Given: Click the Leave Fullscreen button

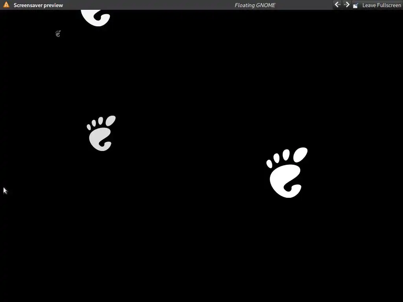Looking at the screenshot, I should point(377,5).
